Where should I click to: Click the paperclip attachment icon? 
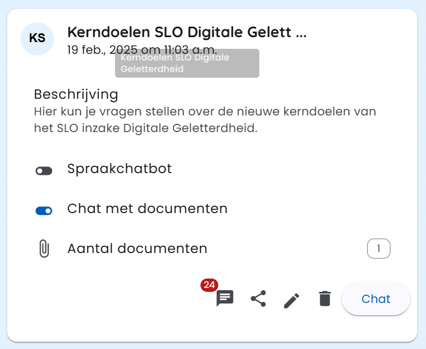click(x=44, y=249)
